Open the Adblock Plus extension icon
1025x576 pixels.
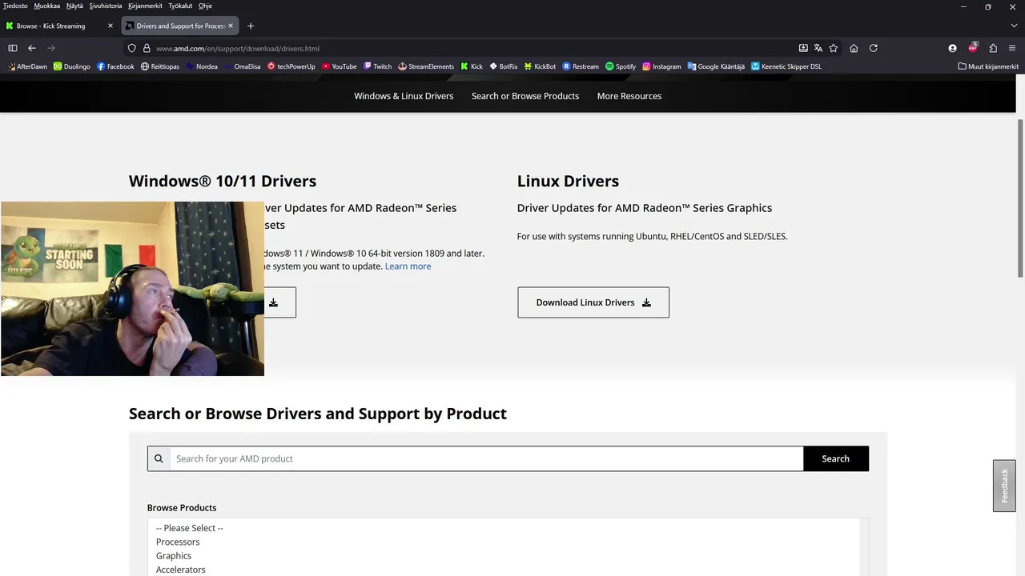pos(973,47)
